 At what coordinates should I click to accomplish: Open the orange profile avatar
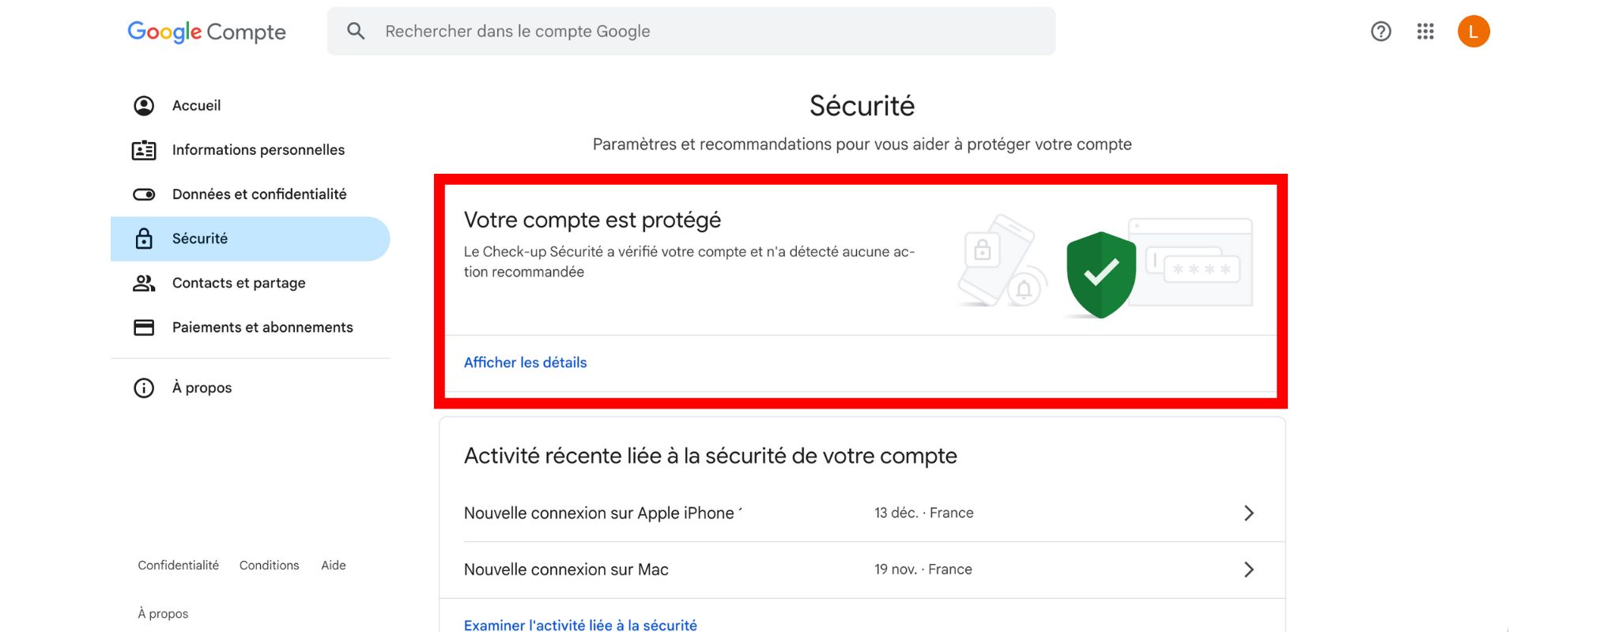point(1473,32)
